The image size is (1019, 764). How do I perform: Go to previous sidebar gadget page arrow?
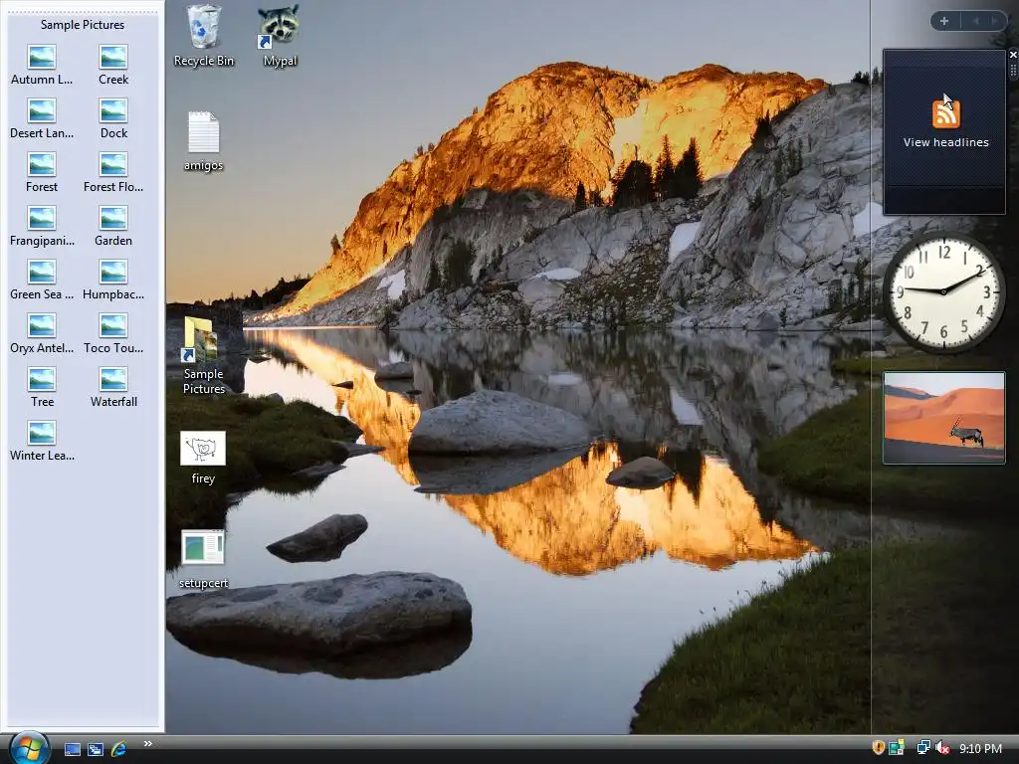pyautogui.click(x=975, y=22)
